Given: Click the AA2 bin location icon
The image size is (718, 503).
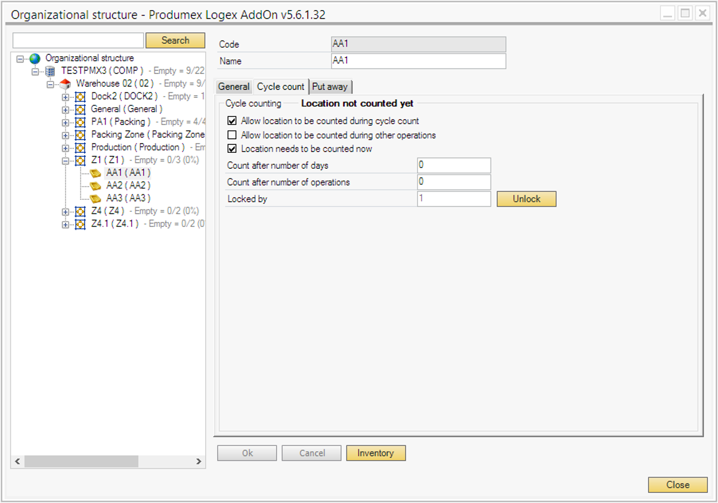Looking at the screenshot, I should [95, 186].
